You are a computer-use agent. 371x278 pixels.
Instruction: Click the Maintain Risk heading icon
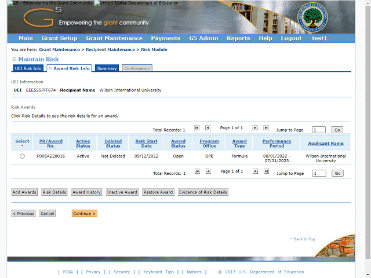click(x=14, y=59)
